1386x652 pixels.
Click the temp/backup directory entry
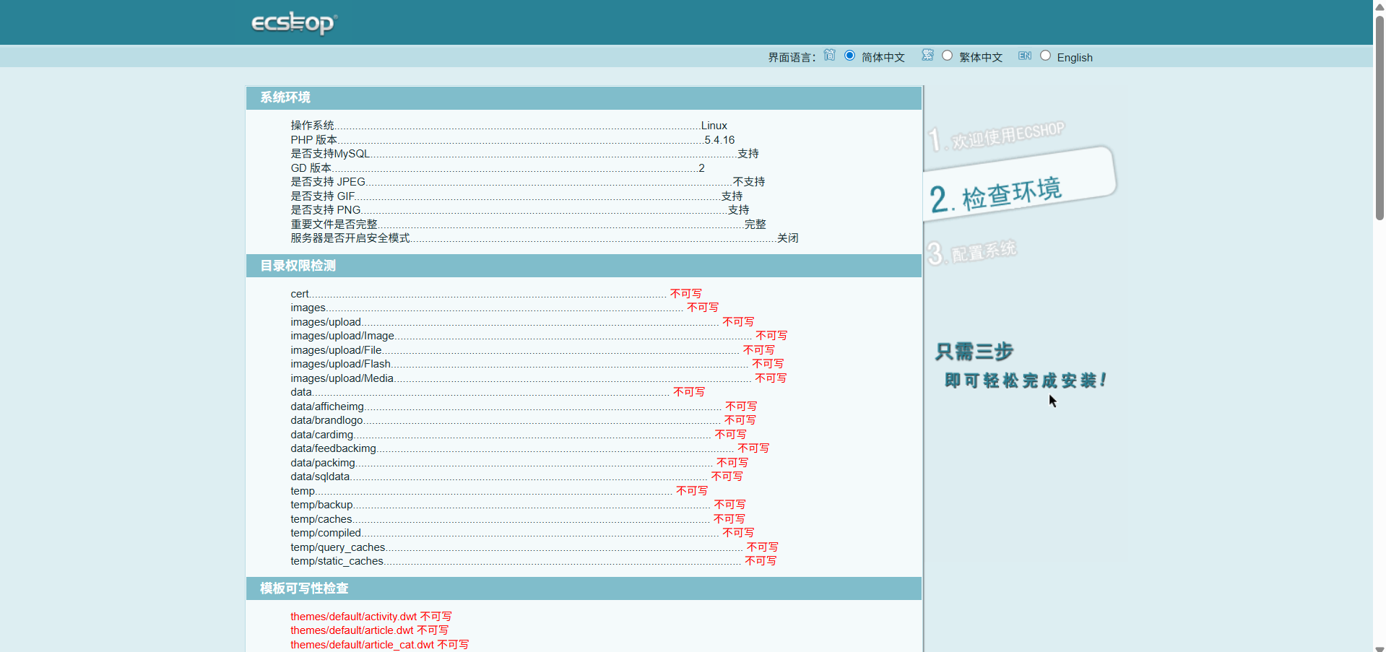(518, 505)
